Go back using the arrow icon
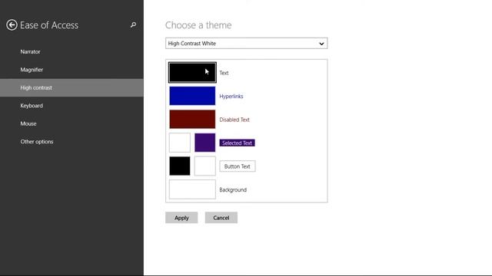Viewport: 492px width, 276px height. coord(12,25)
